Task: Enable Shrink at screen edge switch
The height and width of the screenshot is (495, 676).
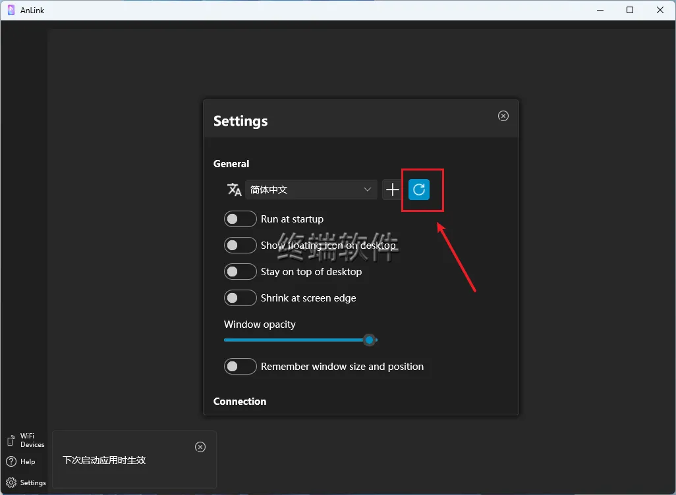Action: pos(240,298)
